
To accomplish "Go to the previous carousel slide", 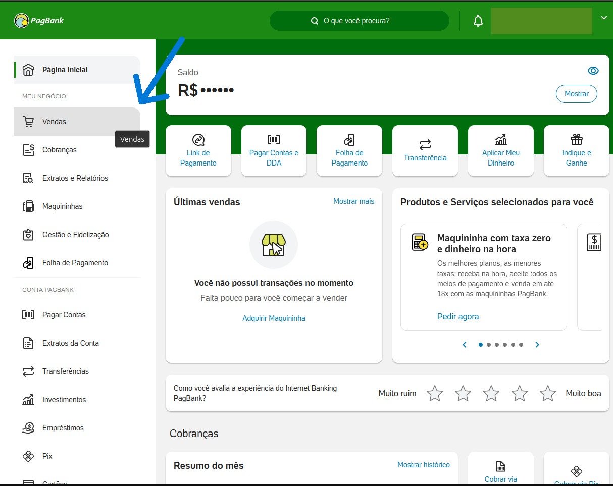I will point(465,345).
